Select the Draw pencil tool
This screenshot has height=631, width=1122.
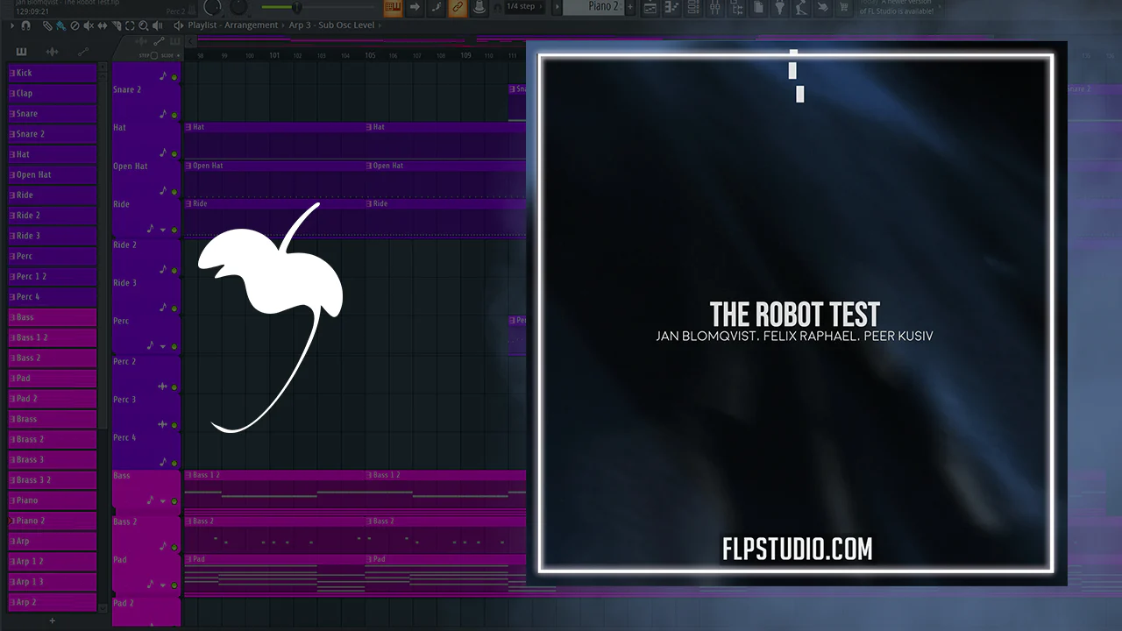coord(47,25)
